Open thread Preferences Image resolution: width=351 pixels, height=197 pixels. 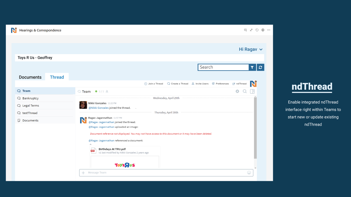point(220,84)
